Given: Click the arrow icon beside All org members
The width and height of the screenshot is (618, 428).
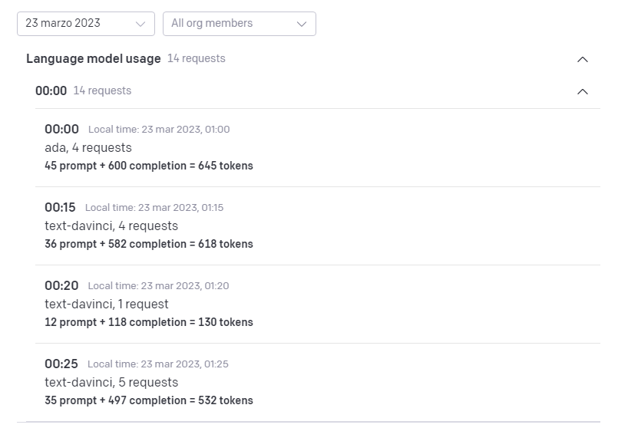Looking at the screenshot, I should pos(302,24).
